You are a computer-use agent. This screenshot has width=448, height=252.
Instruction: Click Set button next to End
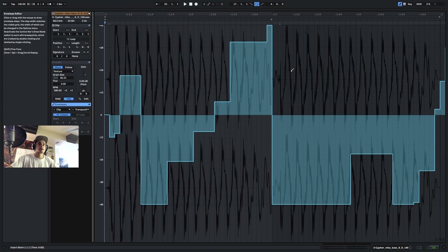(86, 30)
